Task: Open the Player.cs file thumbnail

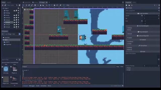Action: [15, 69]
